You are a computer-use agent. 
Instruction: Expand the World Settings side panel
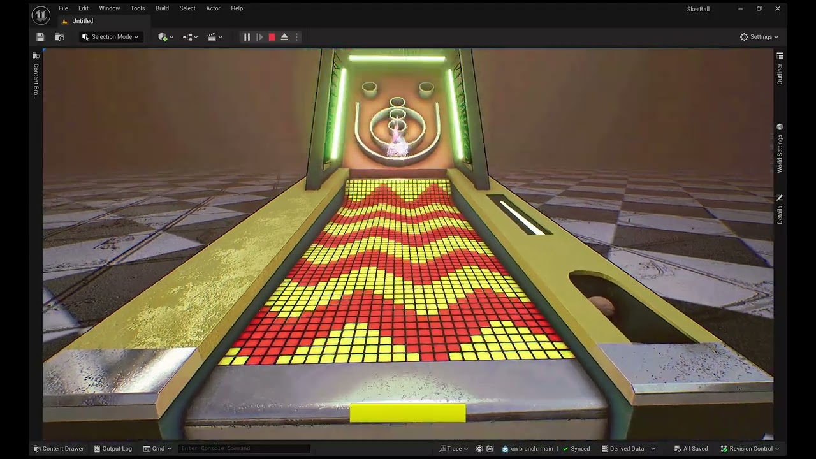(x=780, y=149)
